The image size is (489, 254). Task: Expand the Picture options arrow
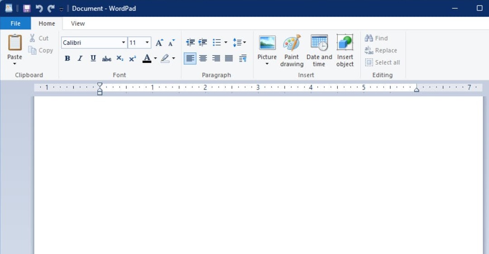pos(267,64)
